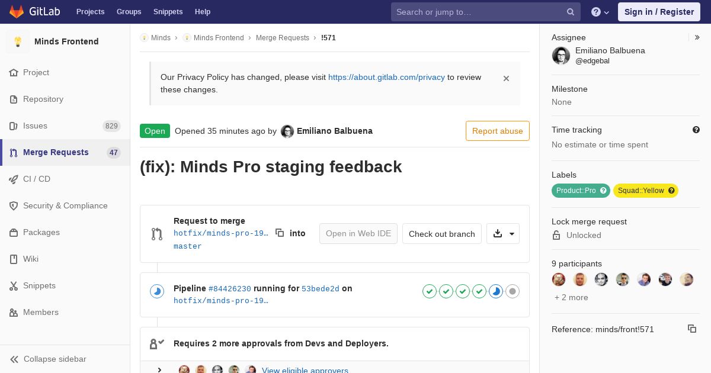Copy the source branch name icon

click(280, 233)
